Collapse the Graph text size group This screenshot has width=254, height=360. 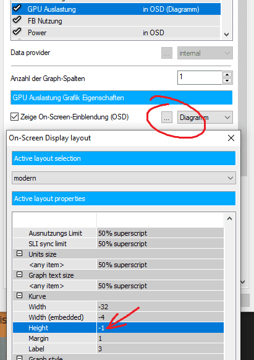coord(20,275)
